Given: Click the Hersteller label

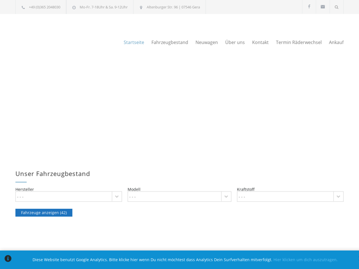Looking at the screenshot, I should [24, 189].
